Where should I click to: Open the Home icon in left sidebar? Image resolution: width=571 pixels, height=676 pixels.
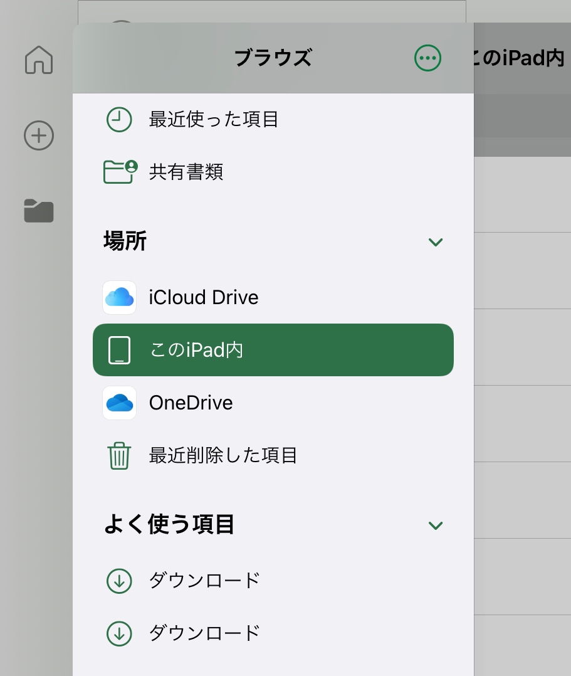click(39, 60)
